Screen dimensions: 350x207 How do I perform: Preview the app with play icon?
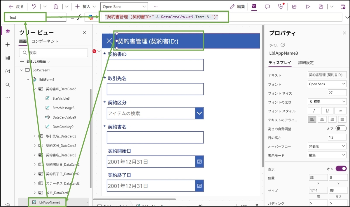click(308, 6)
